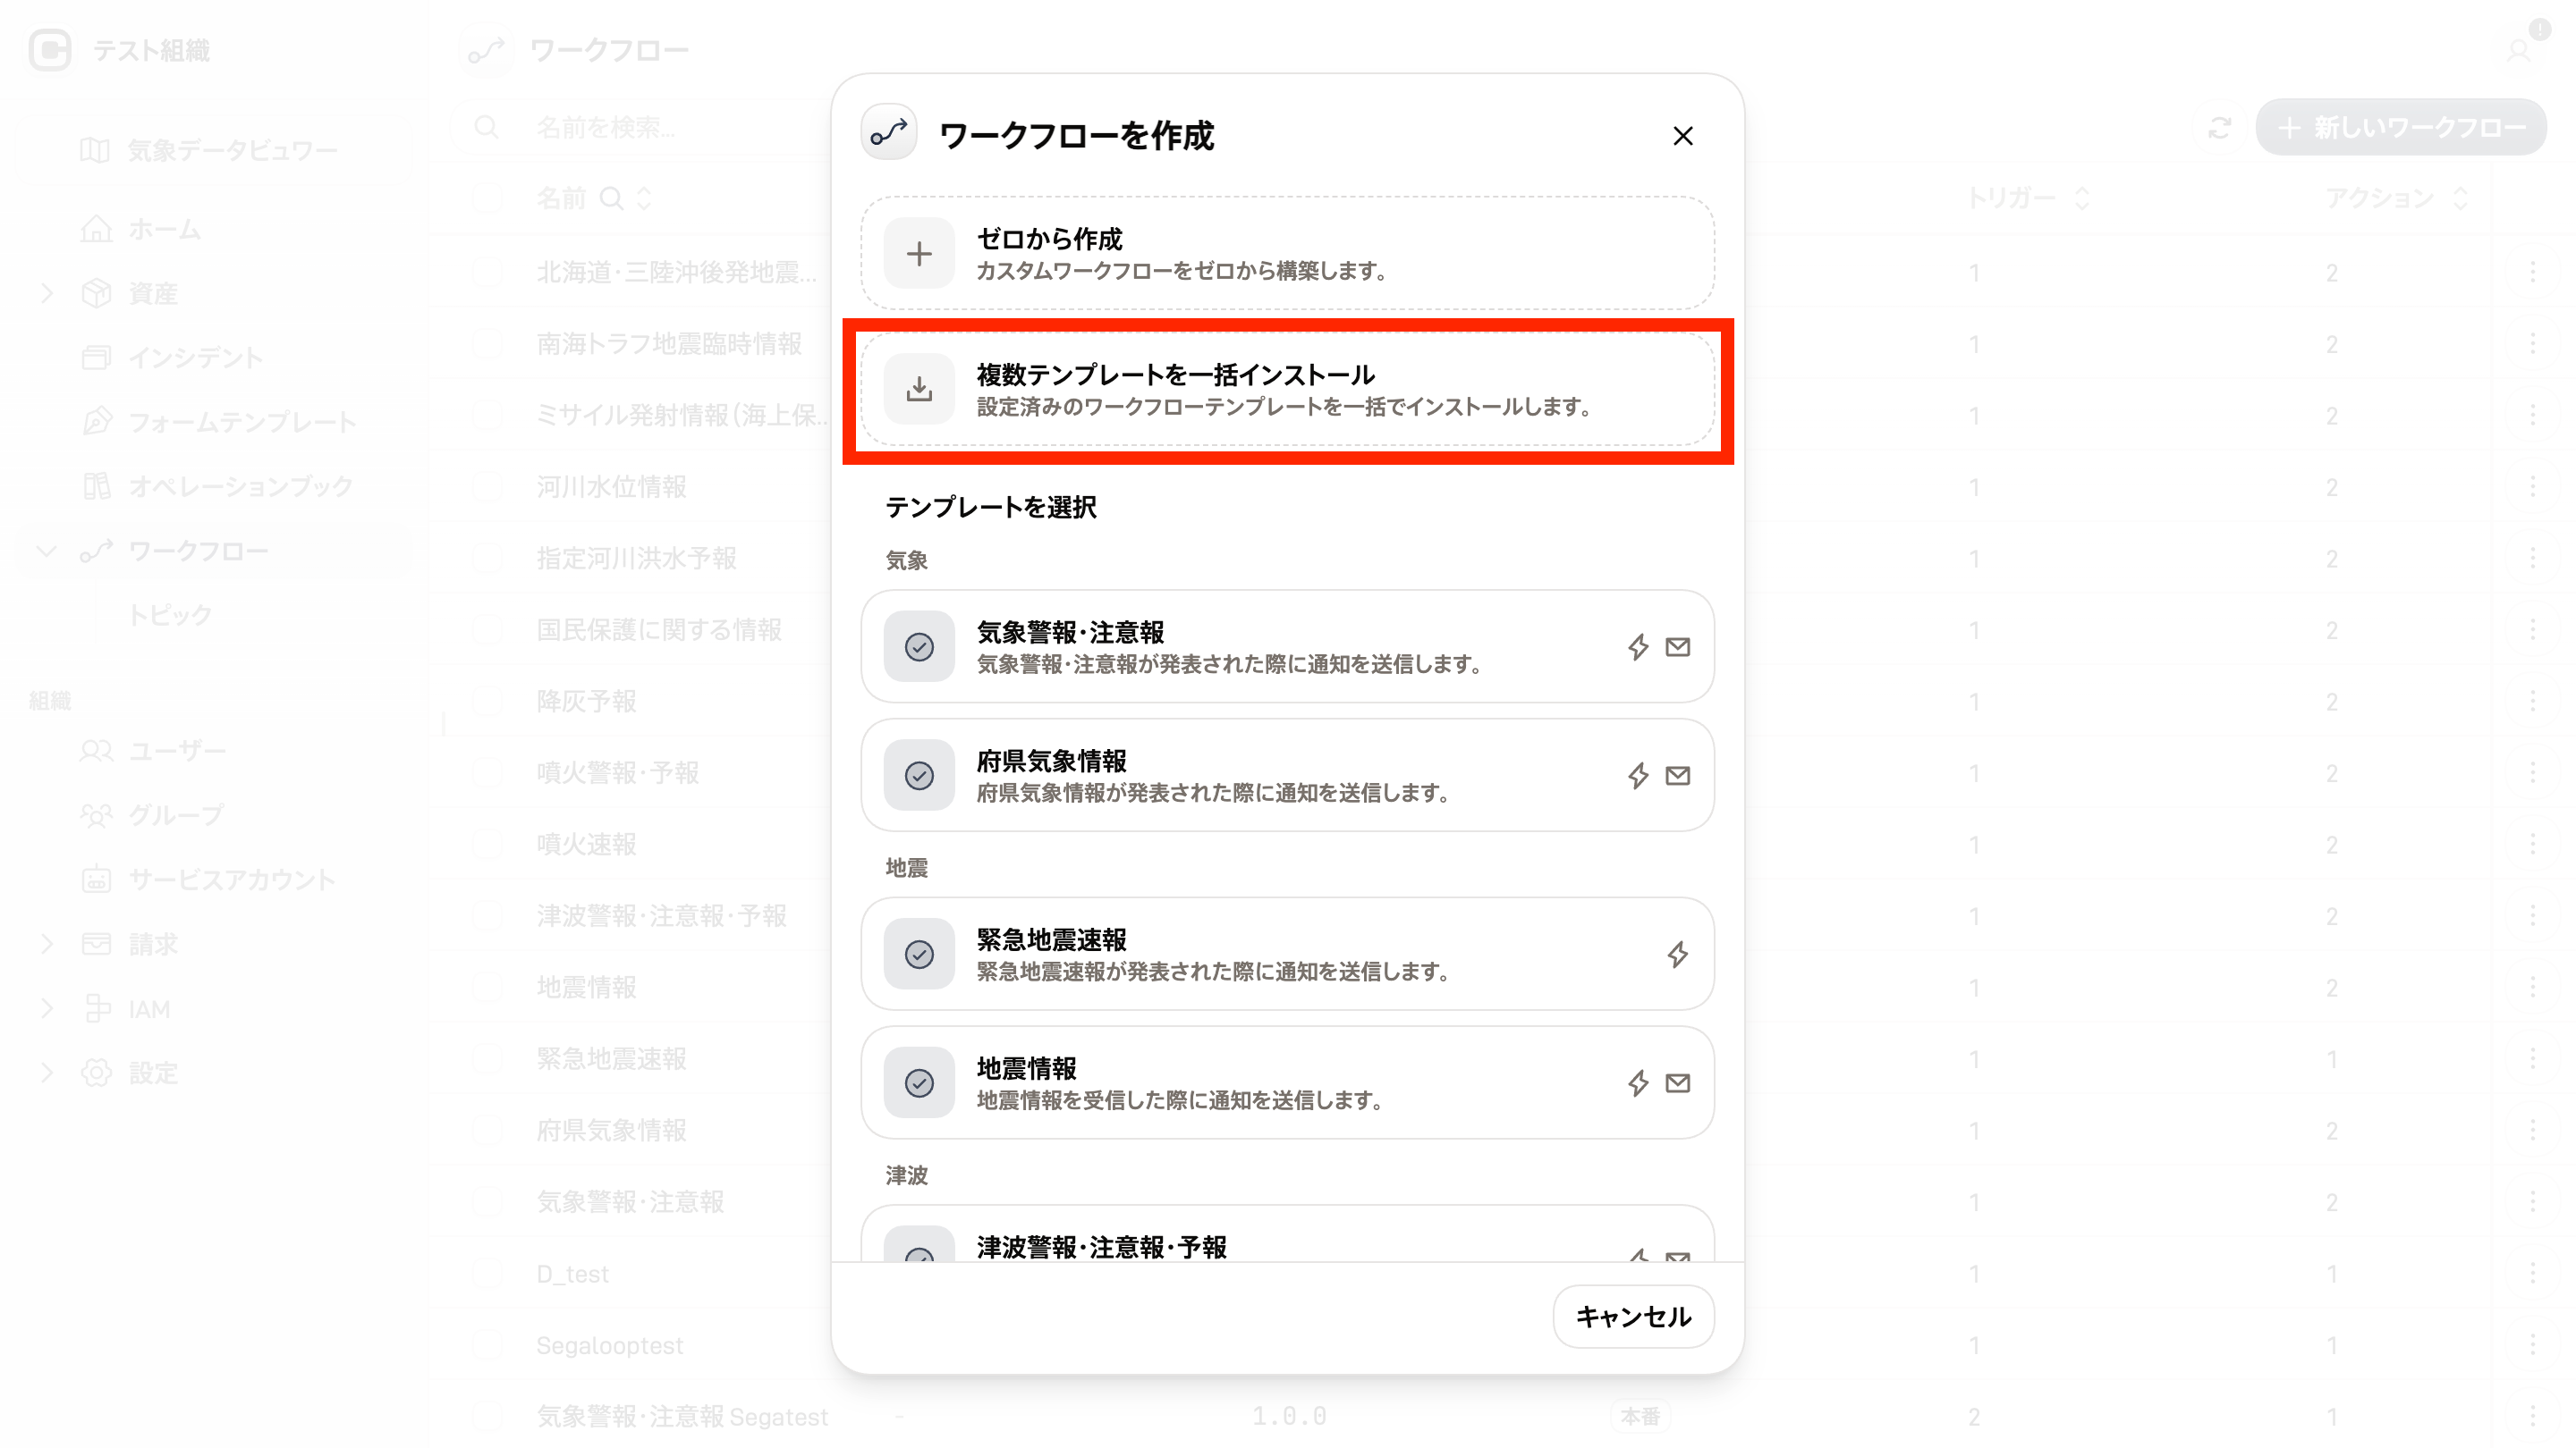Viewport: 2576px width, 1448px height.
Task: Select the 地震情報 template card
Action: tap(1287, 1083)
